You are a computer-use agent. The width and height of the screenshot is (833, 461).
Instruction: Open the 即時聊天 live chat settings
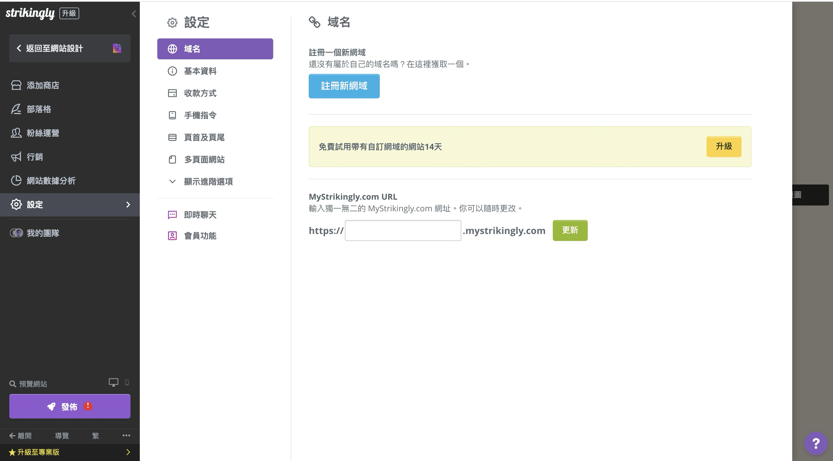(x=200, y=215)
